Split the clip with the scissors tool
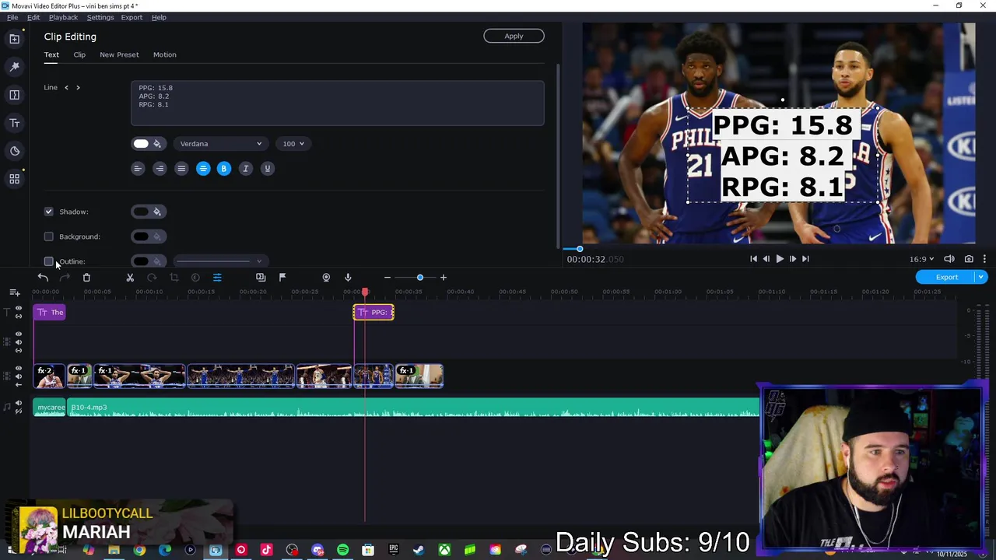 [x=130, y=278]
